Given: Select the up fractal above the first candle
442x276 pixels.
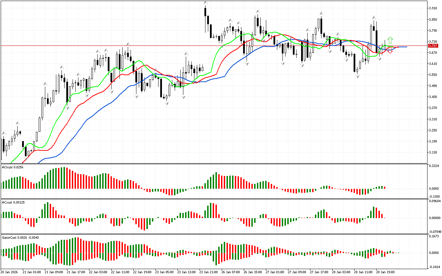Looking at the screenshot, I should click(x=4, y=133).
